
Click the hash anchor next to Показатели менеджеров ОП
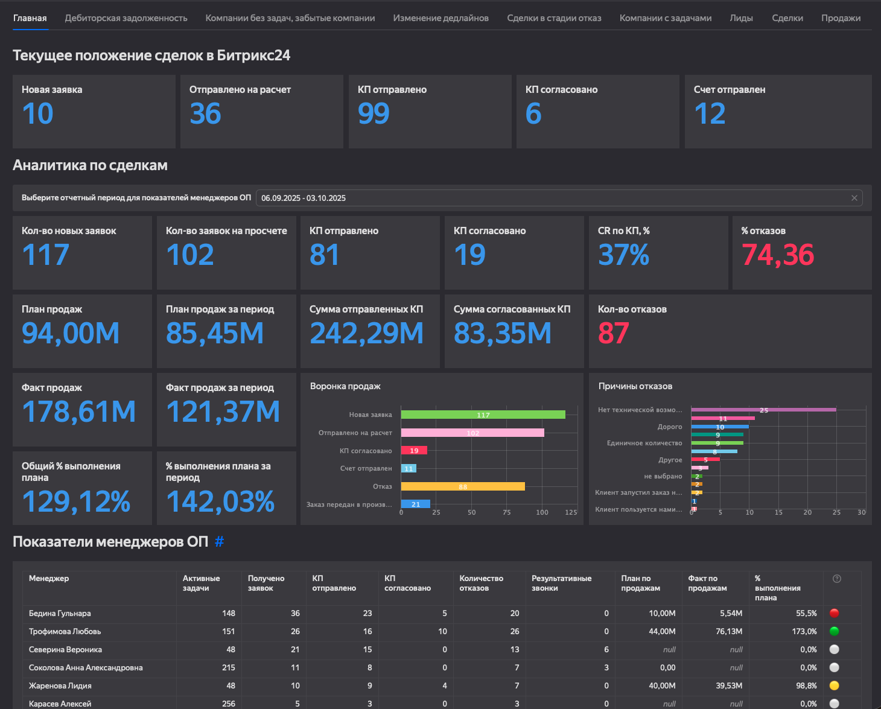click(x=219, y=542)
